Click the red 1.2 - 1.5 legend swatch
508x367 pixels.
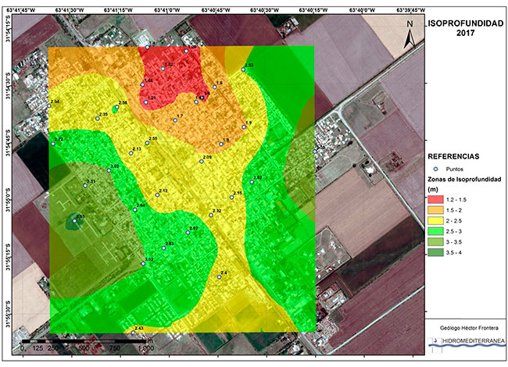[435, 200]
